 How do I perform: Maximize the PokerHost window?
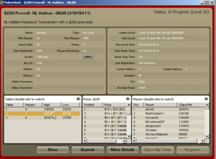coord(207,2)
